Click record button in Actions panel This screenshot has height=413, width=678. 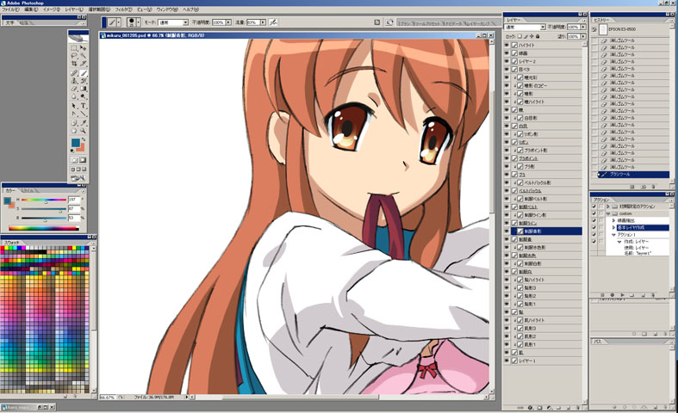coord(613,294)
